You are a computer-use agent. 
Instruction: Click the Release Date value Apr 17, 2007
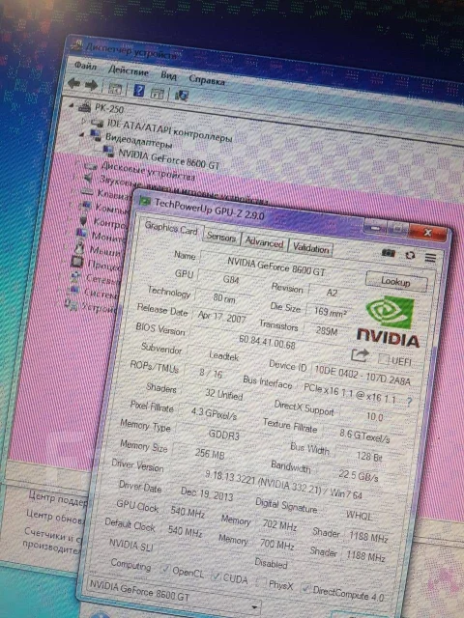[222, 318]
